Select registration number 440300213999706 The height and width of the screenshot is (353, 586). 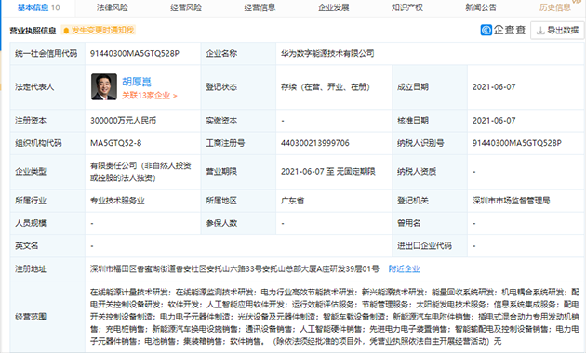click(315, 143)
